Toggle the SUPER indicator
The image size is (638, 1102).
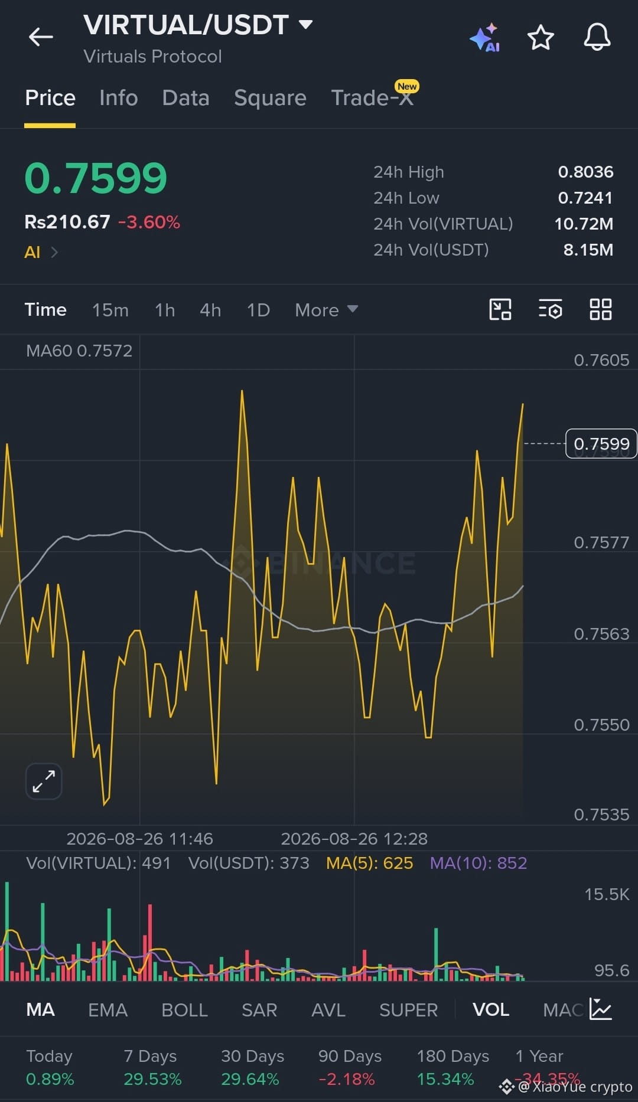[408, 1010]
